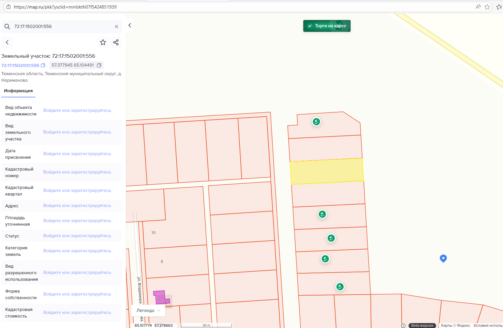Click the cadastral number link 72:17:1502001:556
The image size is (503, 328).
(20, 65)
